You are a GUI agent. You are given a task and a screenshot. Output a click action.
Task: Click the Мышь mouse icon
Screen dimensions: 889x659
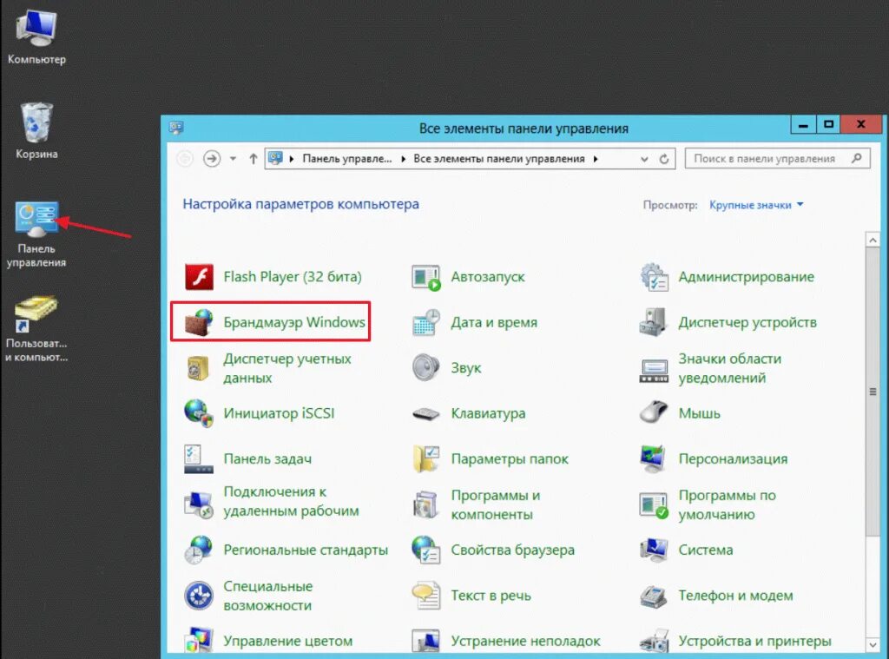654,412
